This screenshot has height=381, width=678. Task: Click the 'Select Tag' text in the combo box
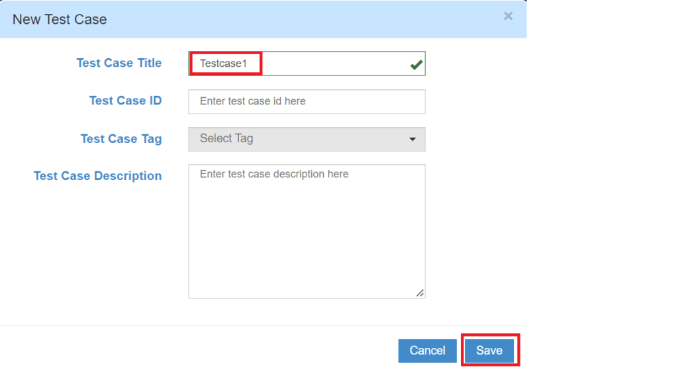[226, 139]
